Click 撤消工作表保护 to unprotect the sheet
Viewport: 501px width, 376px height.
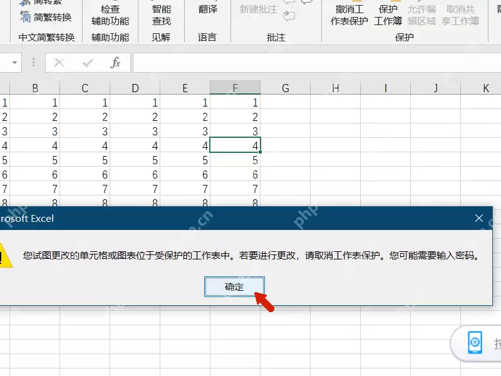tap(348, 14)
